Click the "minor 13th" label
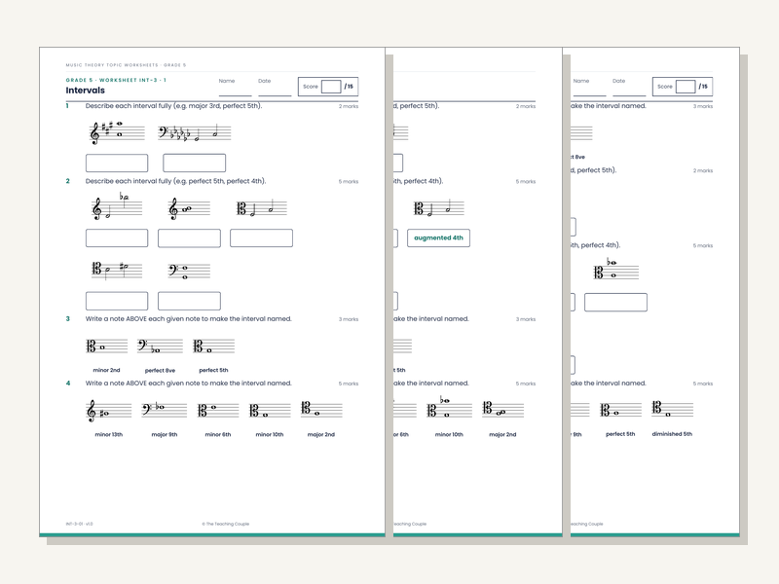779x584 pixels. tap(109, 434)
